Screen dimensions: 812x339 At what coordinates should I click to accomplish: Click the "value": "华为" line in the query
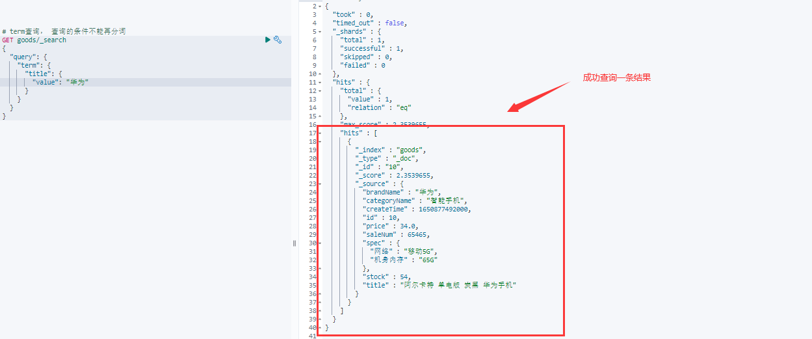coord(60,82)
